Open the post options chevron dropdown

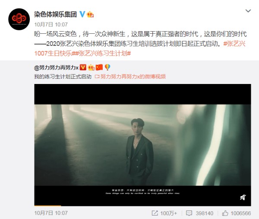(248, 11)
